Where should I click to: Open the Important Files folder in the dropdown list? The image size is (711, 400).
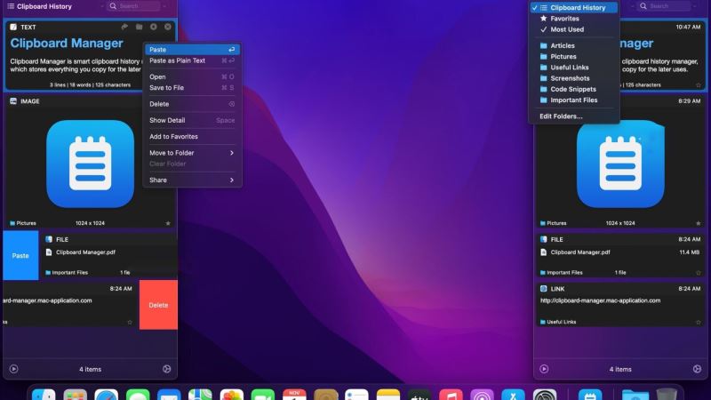pyautogui.click(x=574, y=100)
